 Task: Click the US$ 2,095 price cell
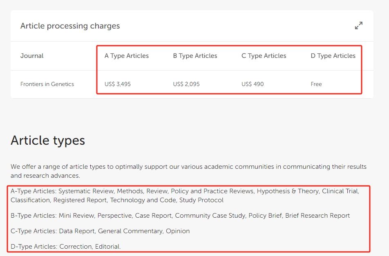coord(186,84)
